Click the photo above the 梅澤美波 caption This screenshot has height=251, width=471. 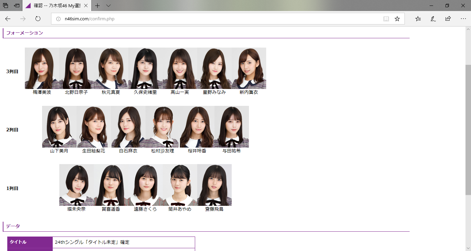[x=42, y=68]
